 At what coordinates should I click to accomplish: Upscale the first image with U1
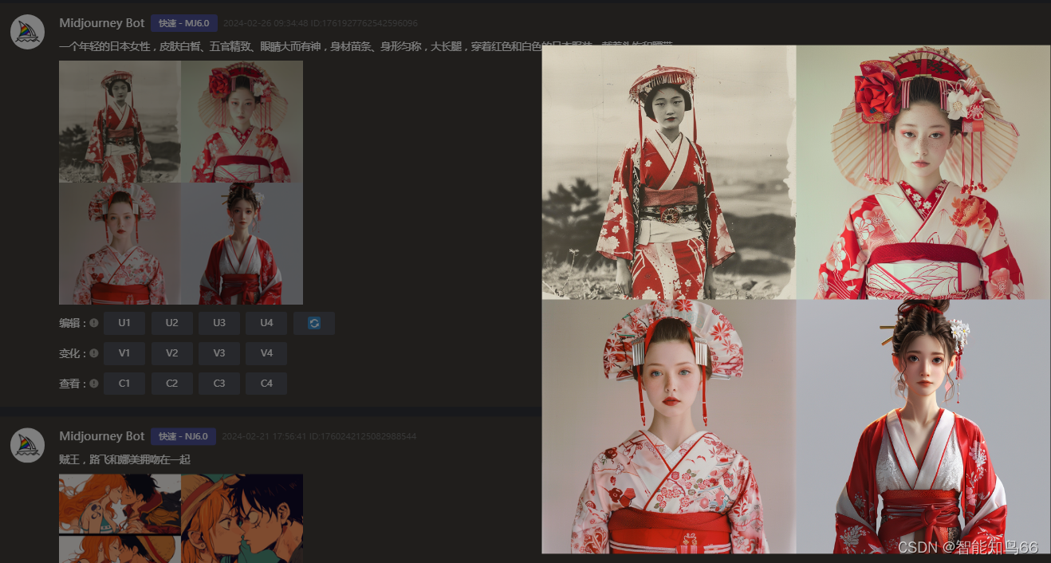pyautogui.click(x=124, y=323)
